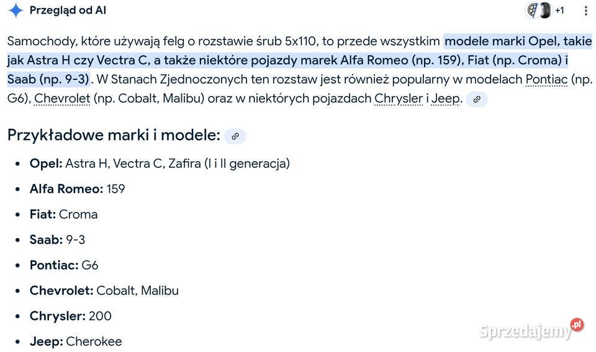This screenshot has height=352, width=596.
Task: Click the Alfa Romeo: 159 list item
Action: 77,189
